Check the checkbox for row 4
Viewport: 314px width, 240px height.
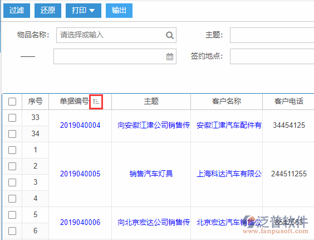pos(12,199)
